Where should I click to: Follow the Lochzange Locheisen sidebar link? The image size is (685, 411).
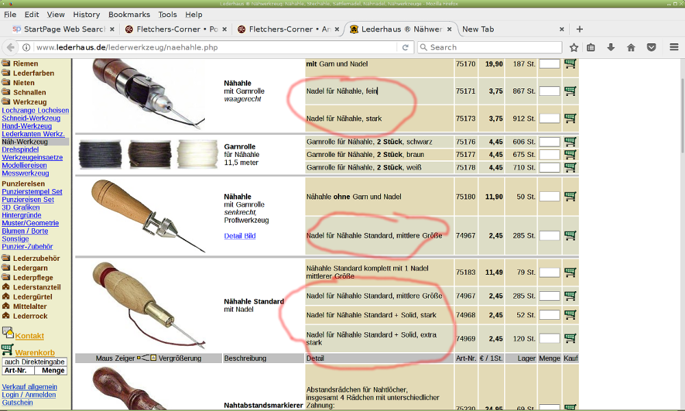click(35, 110)
